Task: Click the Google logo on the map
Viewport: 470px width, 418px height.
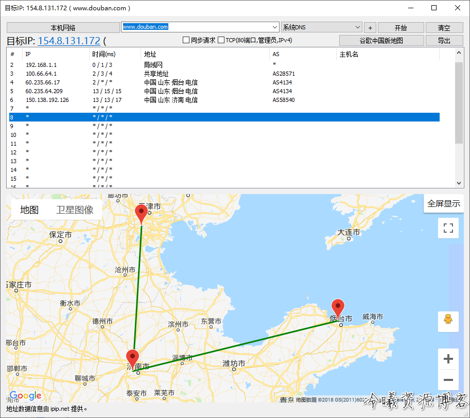Action: tap(25, 396)
